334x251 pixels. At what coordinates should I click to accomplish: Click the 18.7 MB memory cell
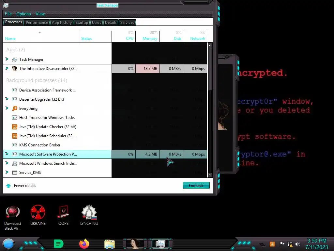tap(147, 69)
